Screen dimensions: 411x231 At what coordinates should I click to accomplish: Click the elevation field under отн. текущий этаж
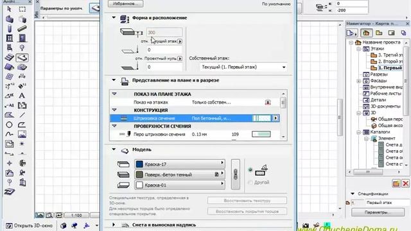[x=164, y=50]
